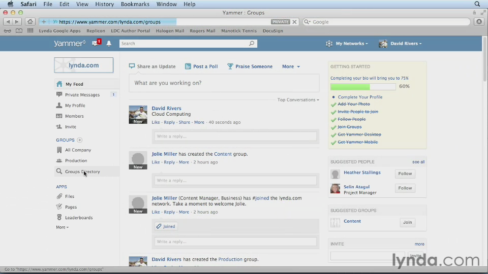Open the David Rivers account menu
Screen dimensions: 488x274
click(x=400, y=44)
